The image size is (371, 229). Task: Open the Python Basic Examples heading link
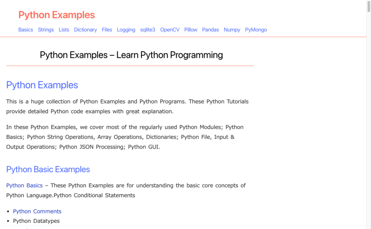coord(48,169)
